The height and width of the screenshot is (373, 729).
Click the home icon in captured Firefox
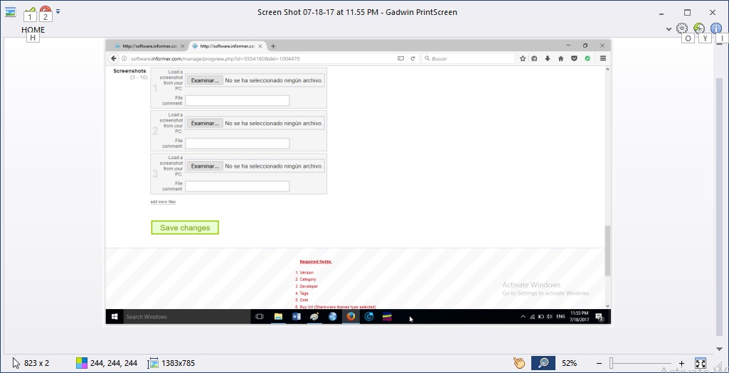(560, 58)
